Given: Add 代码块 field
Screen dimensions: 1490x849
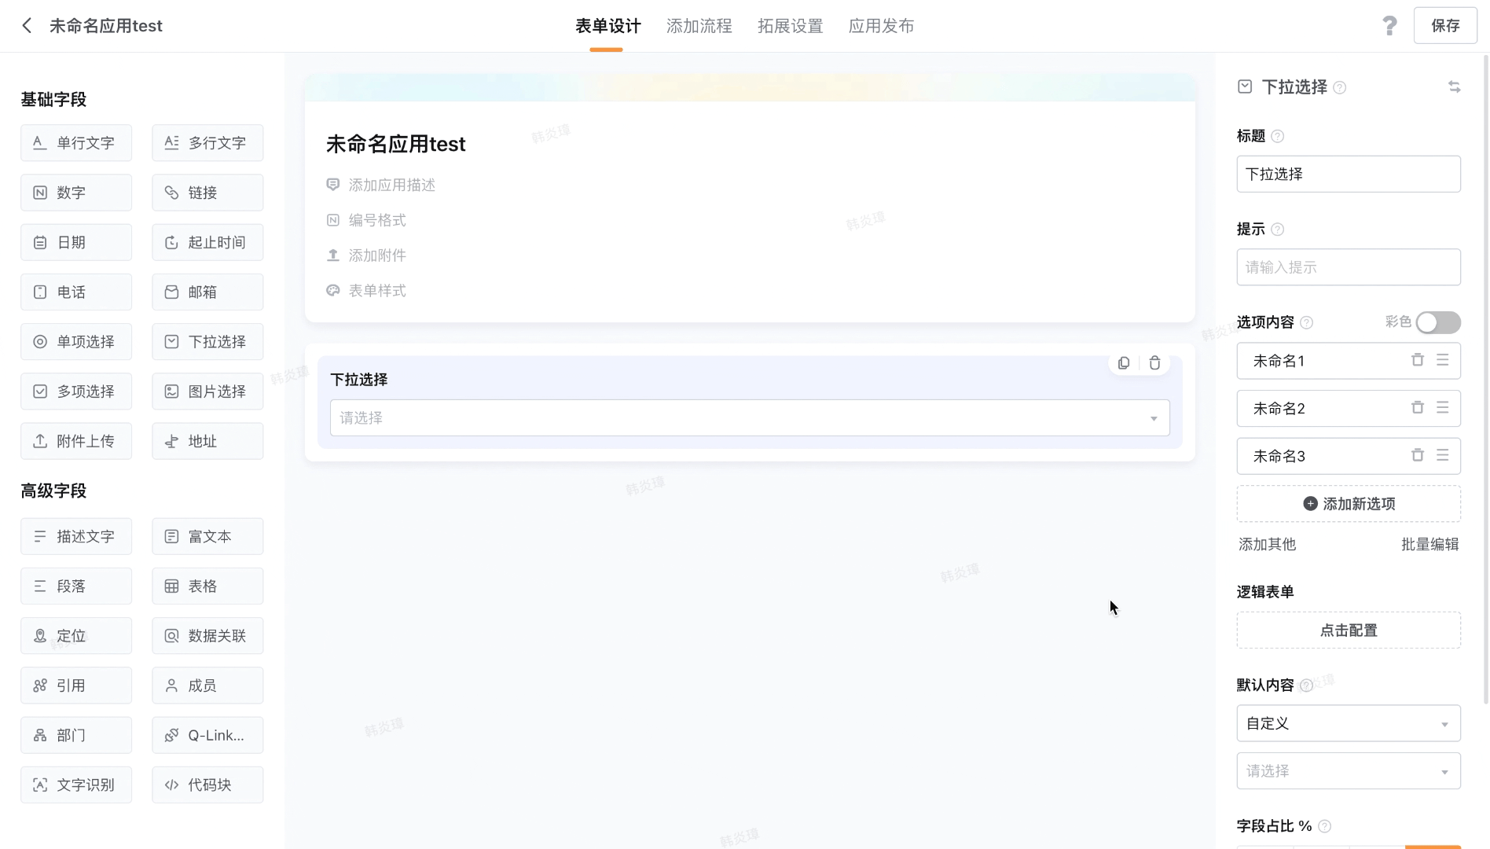Looking at the screenshot, I should [207, 785].
